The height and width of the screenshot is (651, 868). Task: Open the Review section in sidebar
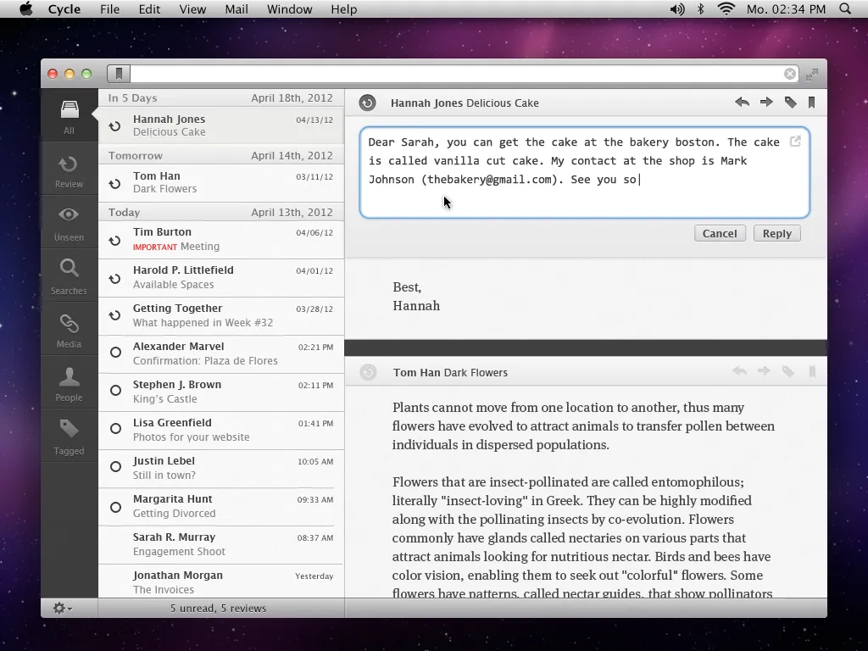[70, 170]
